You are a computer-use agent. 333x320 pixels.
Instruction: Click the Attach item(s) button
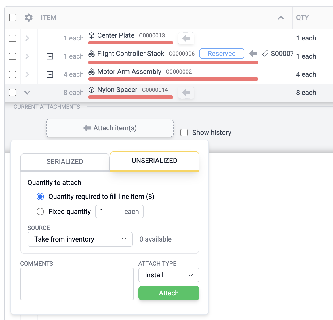[x=110, y=128]
